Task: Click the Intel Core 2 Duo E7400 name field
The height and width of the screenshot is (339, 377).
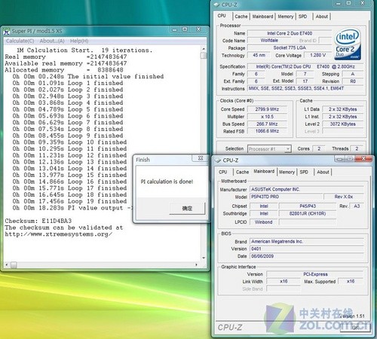Action: pos(290,33)
